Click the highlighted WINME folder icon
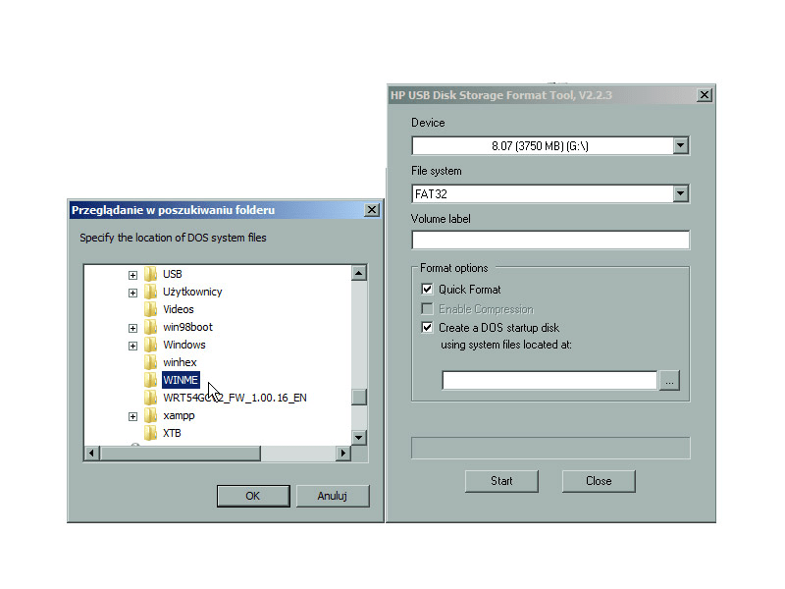785x589 pixels. pyautogui.click(x=151, y=380)
